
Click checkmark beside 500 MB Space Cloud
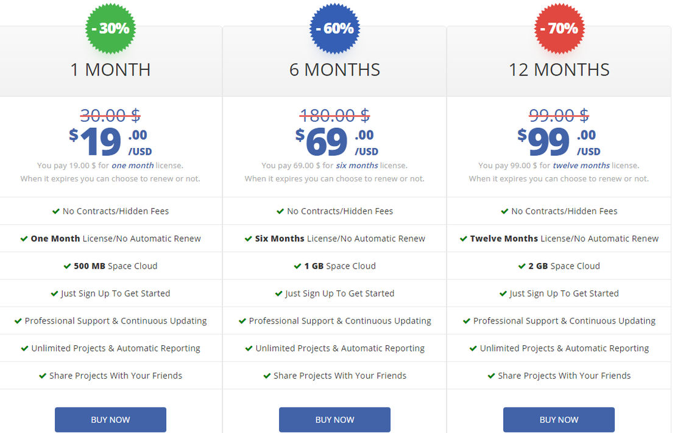click(67, 266)
